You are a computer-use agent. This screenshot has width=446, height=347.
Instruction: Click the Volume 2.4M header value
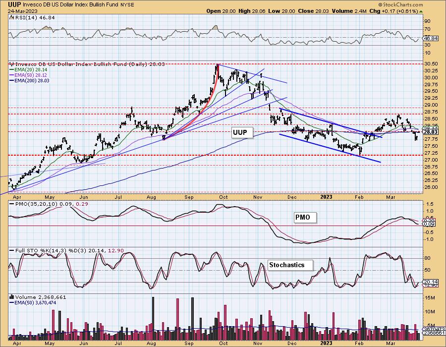click(x=349, y=11)
